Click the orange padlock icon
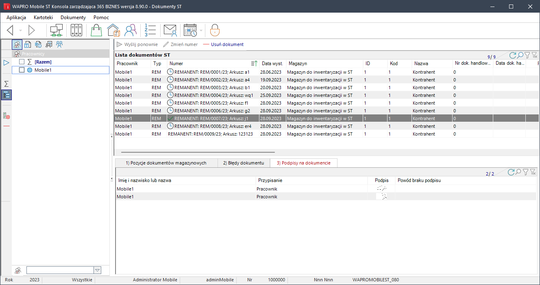540x285 pixels. [215, 31]
